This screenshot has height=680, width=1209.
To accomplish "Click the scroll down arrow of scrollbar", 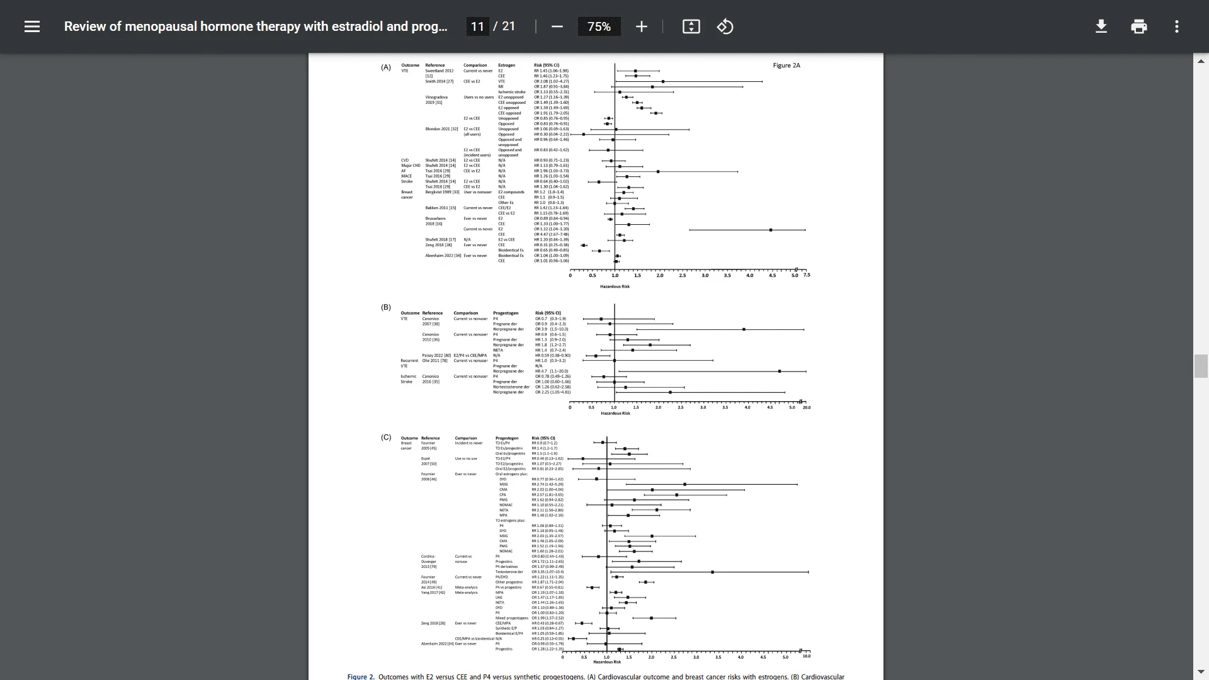I will [x=1201, y=672].
